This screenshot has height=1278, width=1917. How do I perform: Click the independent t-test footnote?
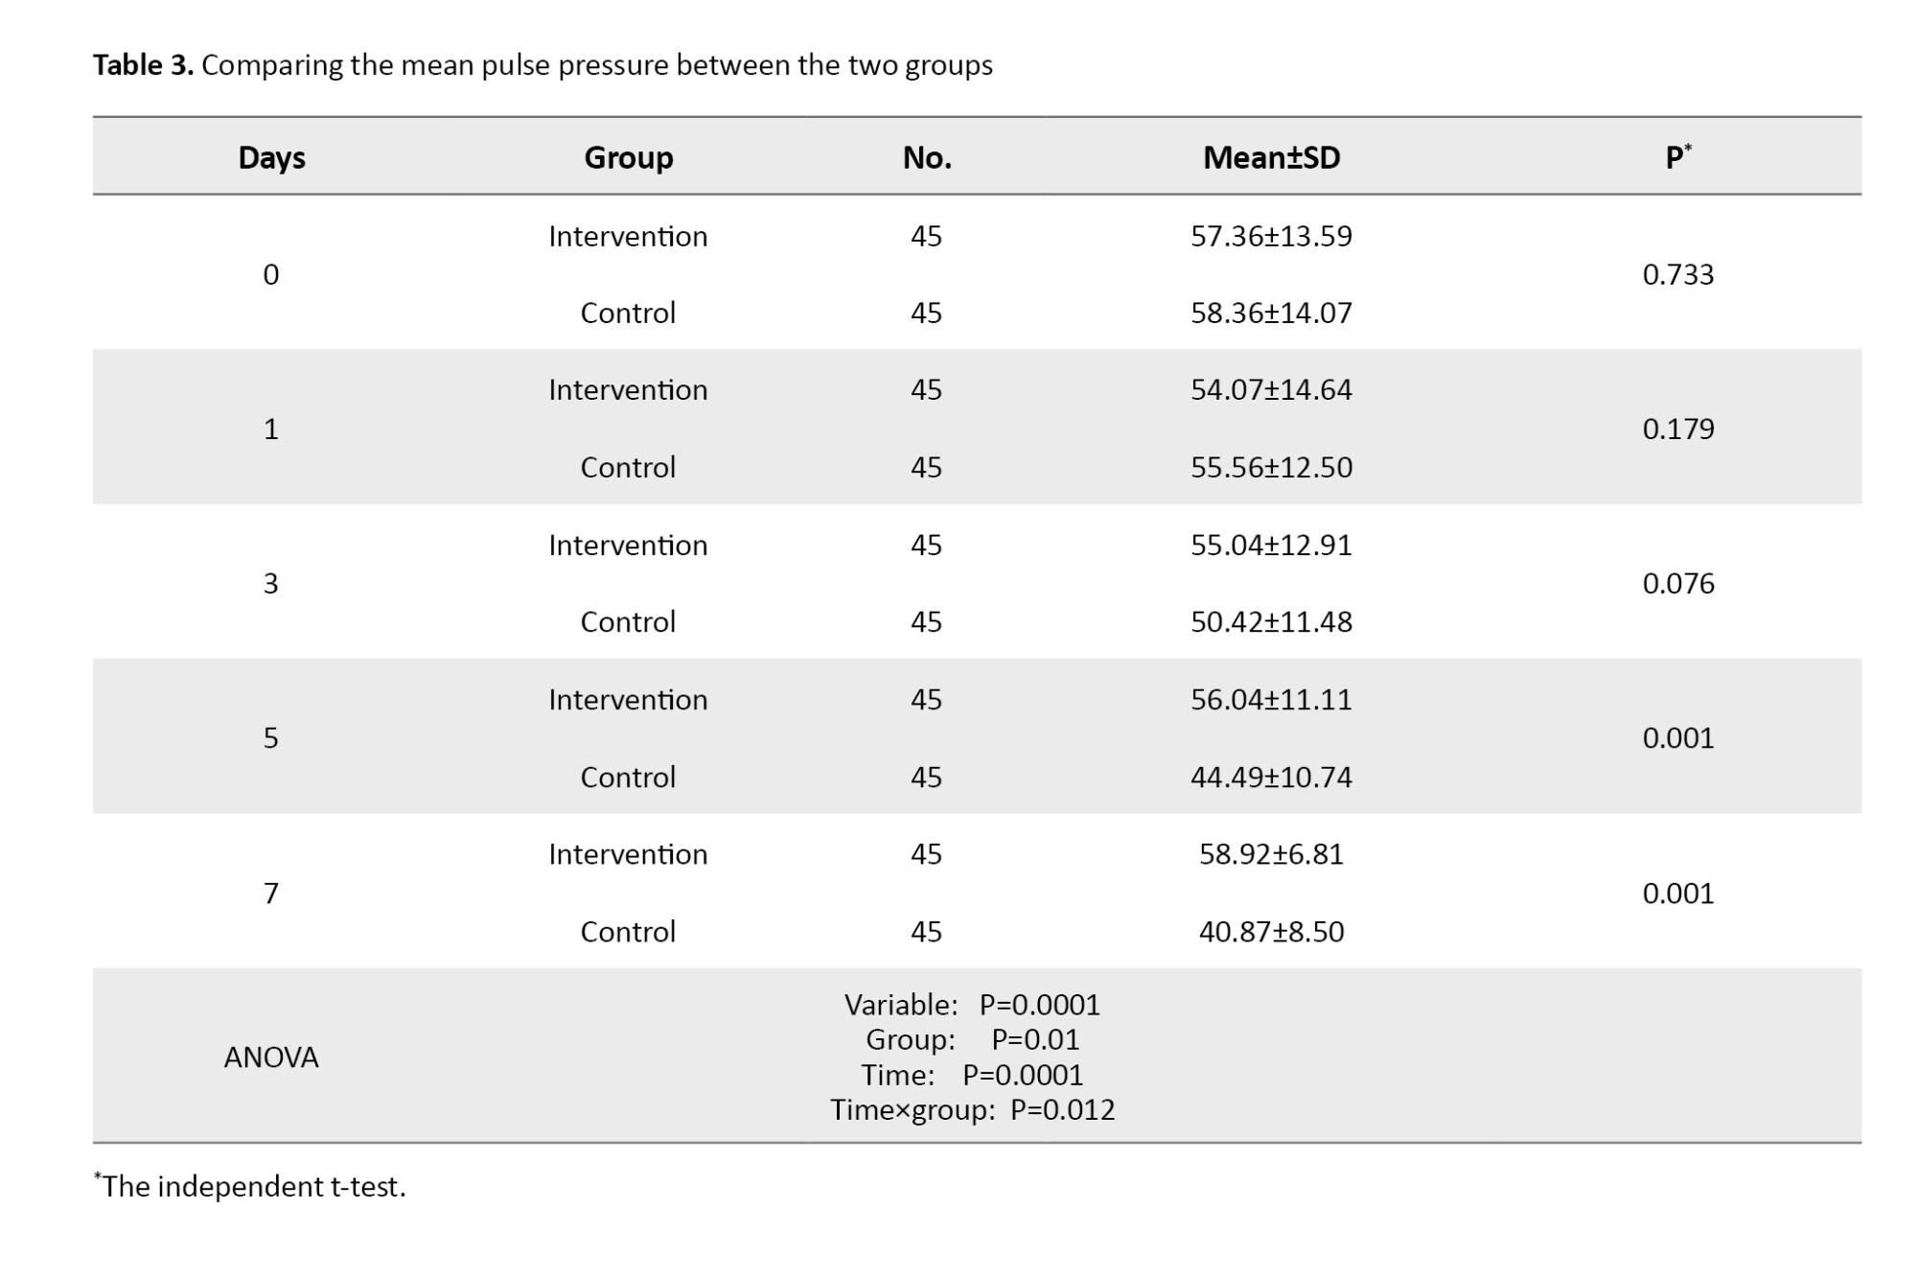coord(251,1187)
